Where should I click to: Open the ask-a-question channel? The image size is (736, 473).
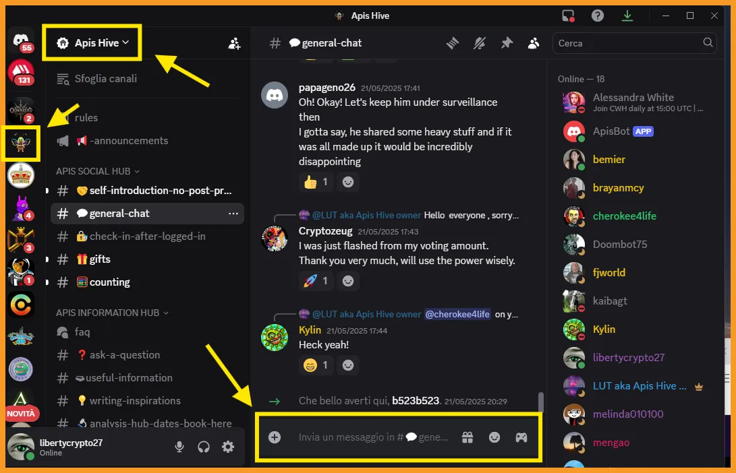click(x=147, y=355)
